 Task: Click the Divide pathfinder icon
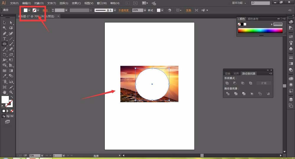[227, 94]
